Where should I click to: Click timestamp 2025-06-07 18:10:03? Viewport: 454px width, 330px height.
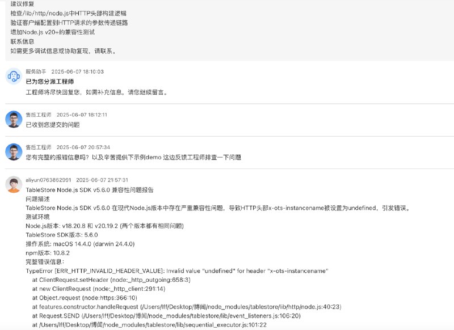click(x=78, y=71)
